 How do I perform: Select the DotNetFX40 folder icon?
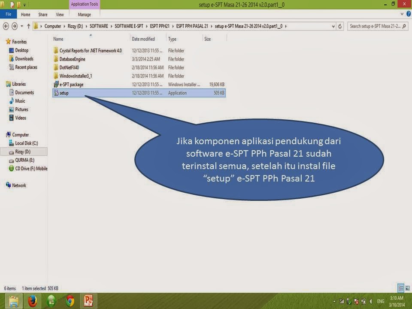click(x=56, y=67)
